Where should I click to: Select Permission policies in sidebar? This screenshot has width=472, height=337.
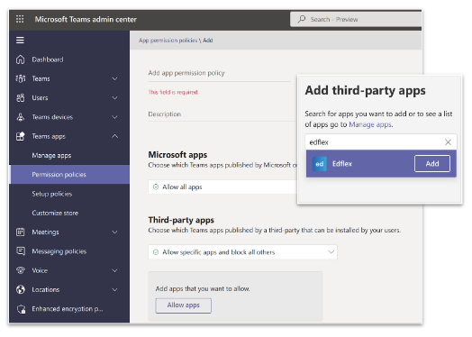(70, 175)
